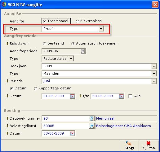Open the Periode juni dropdown
Viewport: 160px width, 152px height.
(154, 81)
